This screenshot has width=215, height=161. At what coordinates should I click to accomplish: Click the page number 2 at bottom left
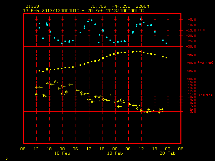click(6, 159)
